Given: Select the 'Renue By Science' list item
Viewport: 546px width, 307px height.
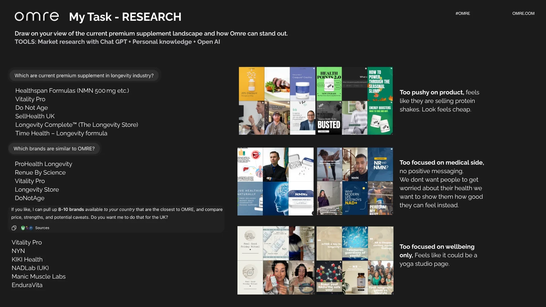Looking at the screenshot, I should 40,173.
